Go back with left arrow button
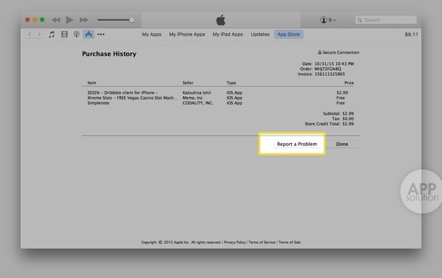442x278 pixels. click(29, 34)
